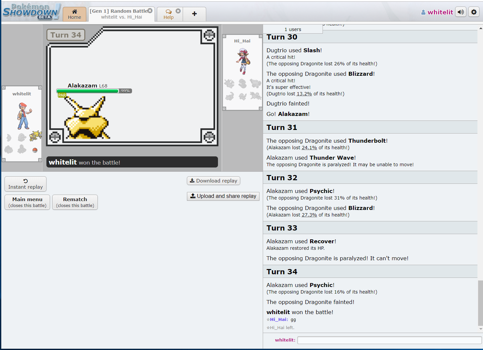
Task: Click the underlined 24.1% value in log
Action: pyautogui.click(x=309, y=148)
